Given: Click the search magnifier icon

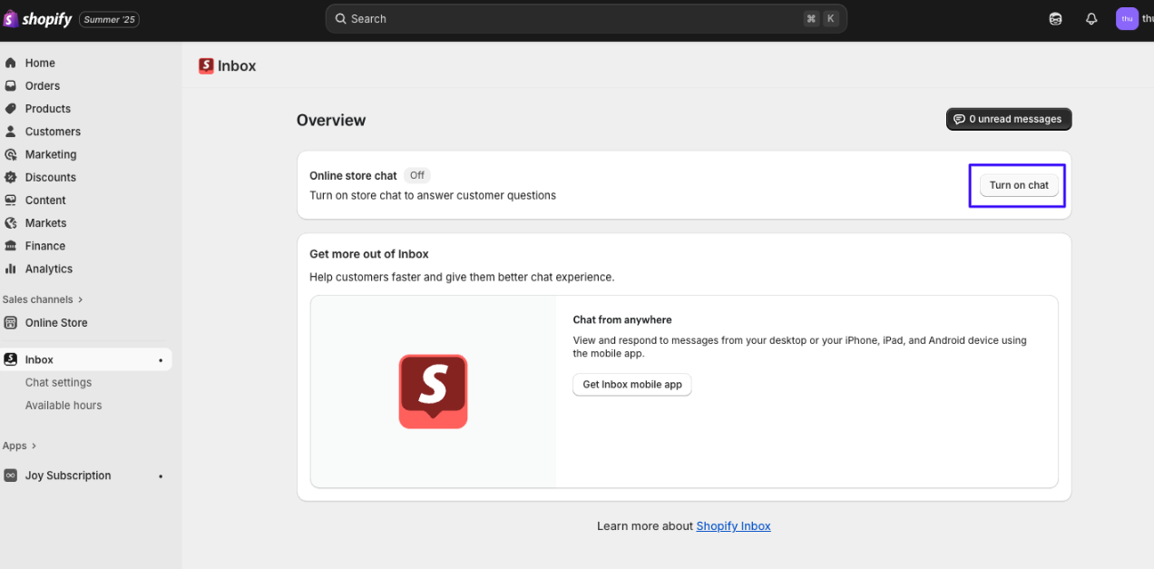Looking at the screenshot, I should pyautogui.click(x=340, y=19).
